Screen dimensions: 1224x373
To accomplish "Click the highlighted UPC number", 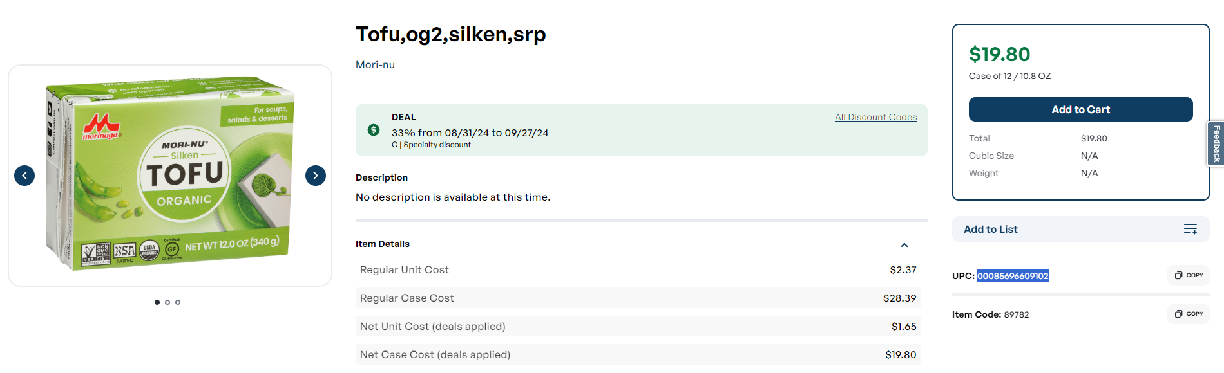I will (1013, 276).
